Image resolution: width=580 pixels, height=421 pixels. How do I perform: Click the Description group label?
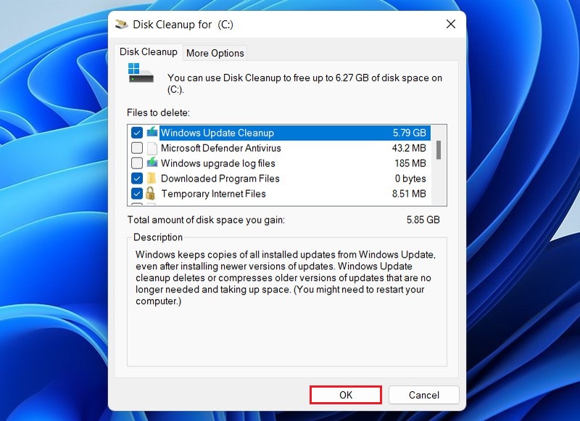click(x=158, y=237)
